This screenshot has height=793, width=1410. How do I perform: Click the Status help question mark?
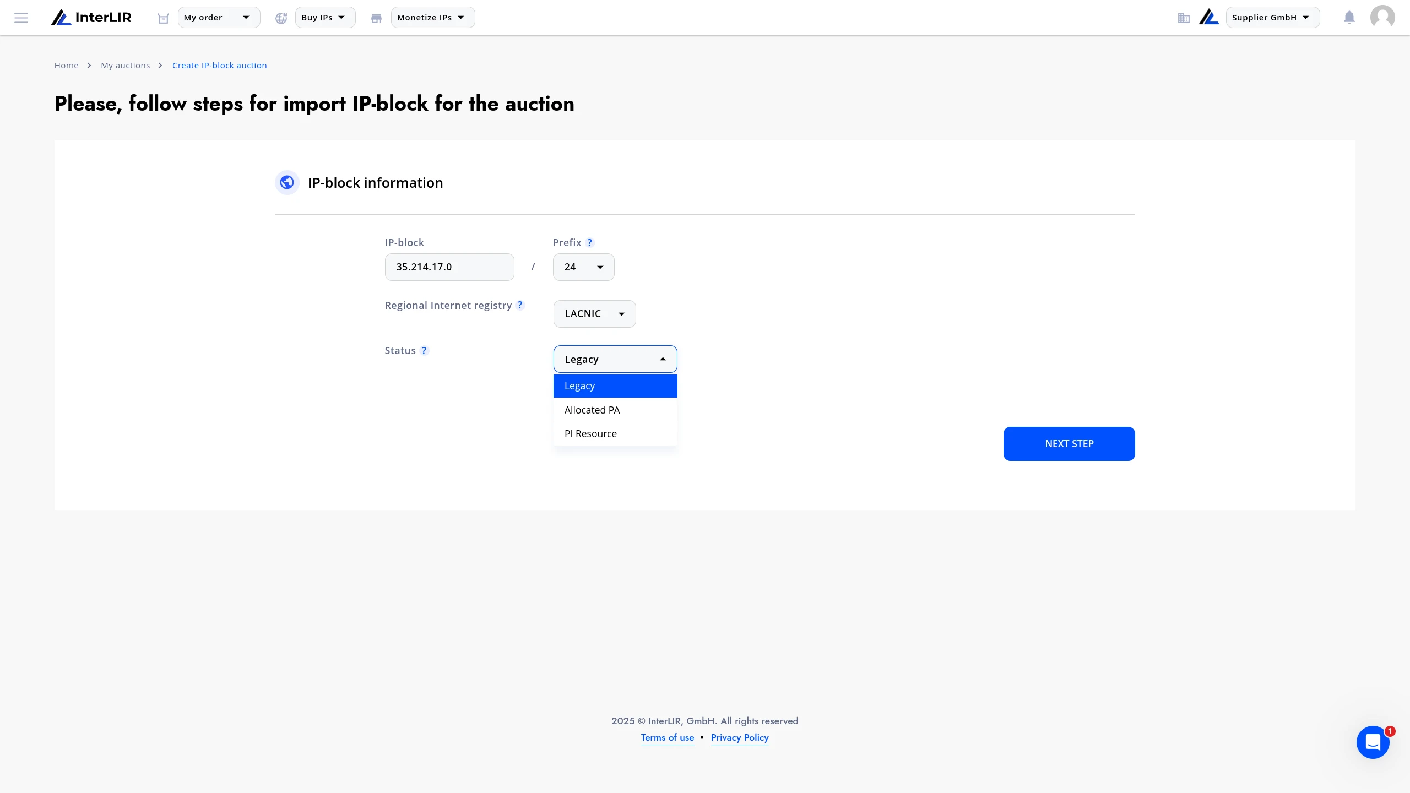pyautogui.click(x=424, y=351)
